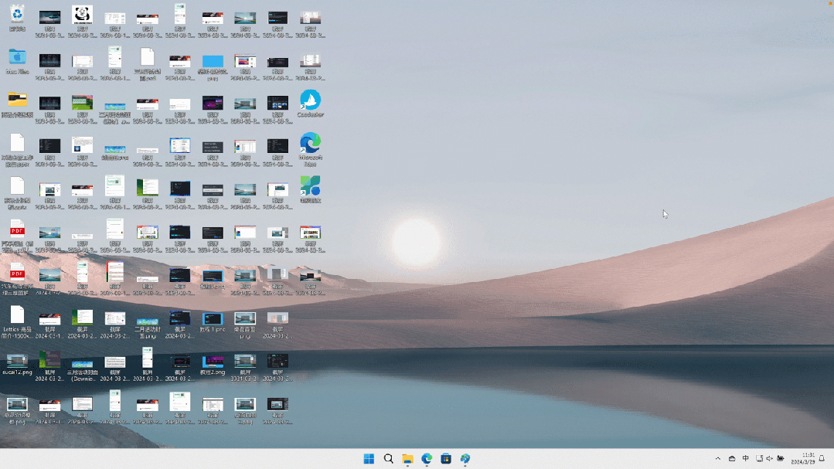Open Search from the taskbar

click(x=388, y=459)
